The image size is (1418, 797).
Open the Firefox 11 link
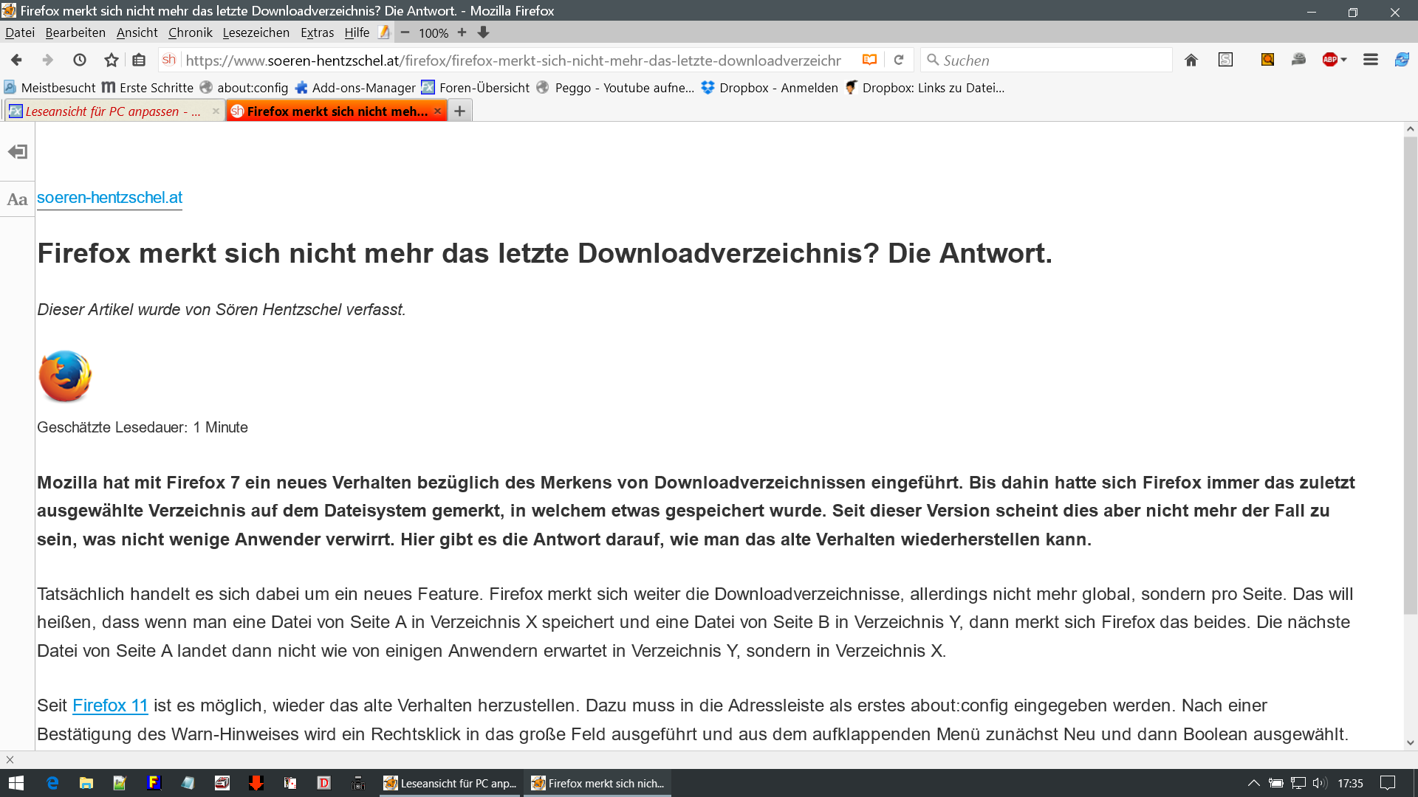[x=110, y=705]
